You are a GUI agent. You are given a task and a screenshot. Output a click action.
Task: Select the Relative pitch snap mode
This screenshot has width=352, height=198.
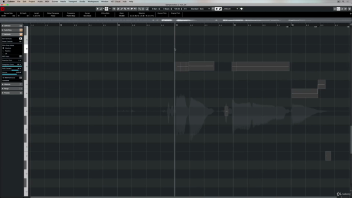click(3, 51)
